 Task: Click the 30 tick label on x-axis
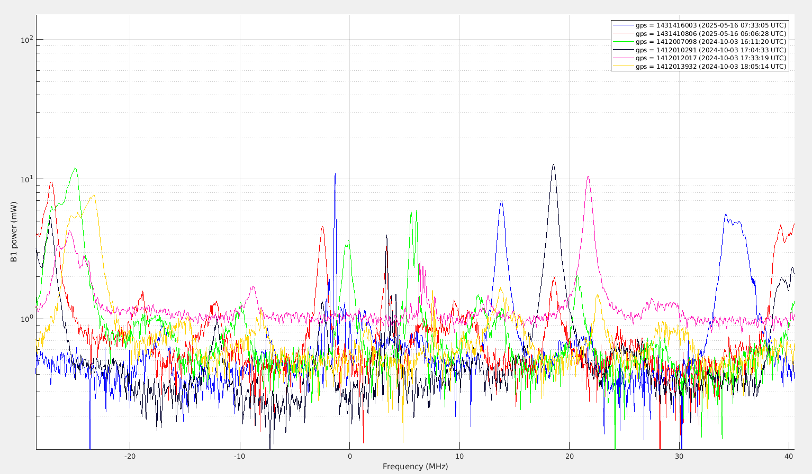pos(679,456)
